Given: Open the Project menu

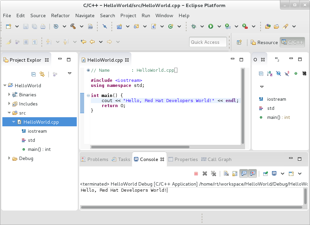Looking at the screenshot, I should (x=128, y=15).
